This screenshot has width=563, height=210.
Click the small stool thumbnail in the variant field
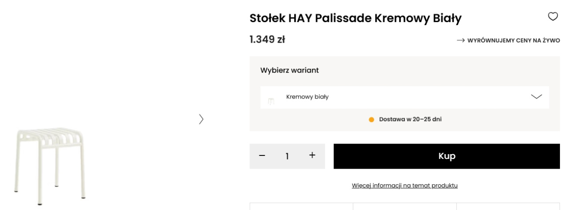click(x=271, y=102)
